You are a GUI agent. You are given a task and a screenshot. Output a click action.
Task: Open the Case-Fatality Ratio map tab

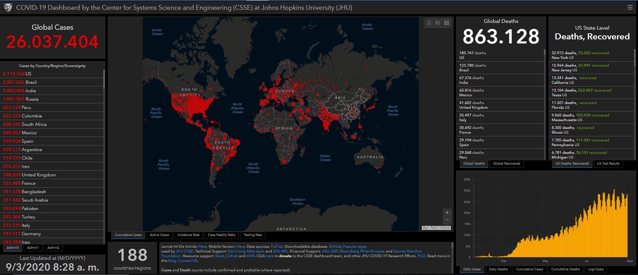tap(222, 235)
